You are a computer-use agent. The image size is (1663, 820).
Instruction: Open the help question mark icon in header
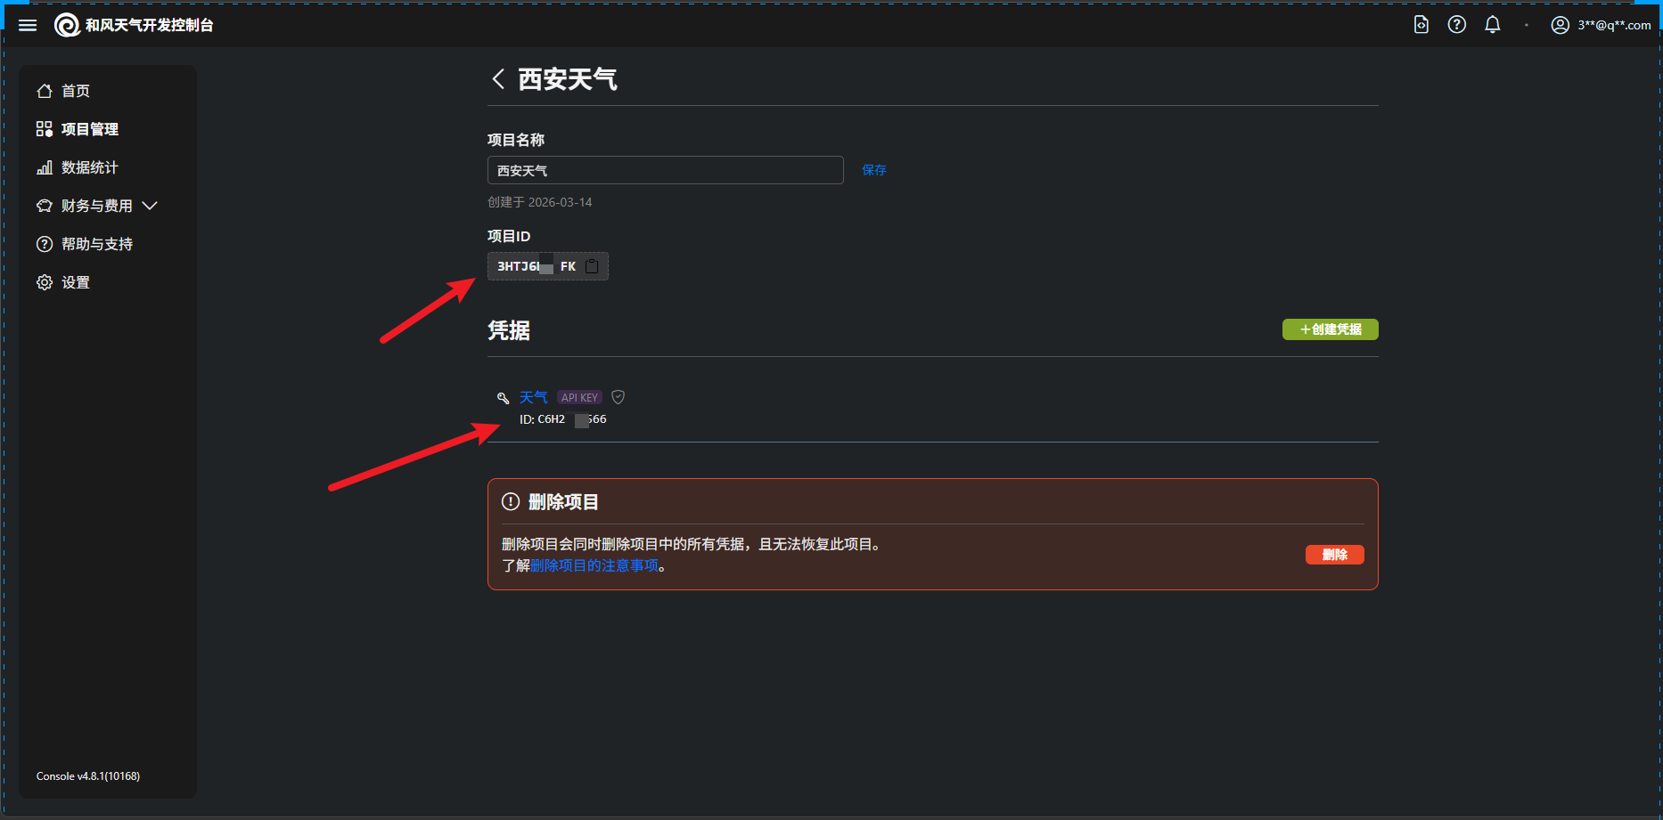(1456, 25)
